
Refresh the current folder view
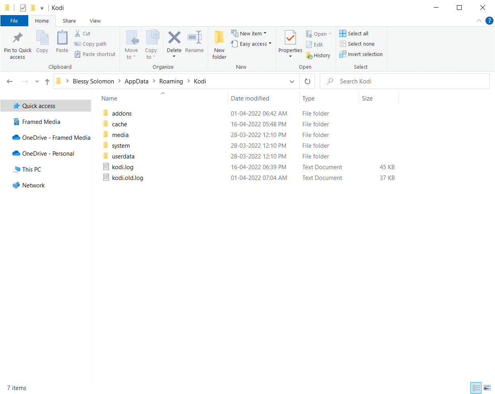[307, 81]
